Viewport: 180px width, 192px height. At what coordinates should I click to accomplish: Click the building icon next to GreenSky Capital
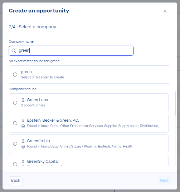pos(23,162)
